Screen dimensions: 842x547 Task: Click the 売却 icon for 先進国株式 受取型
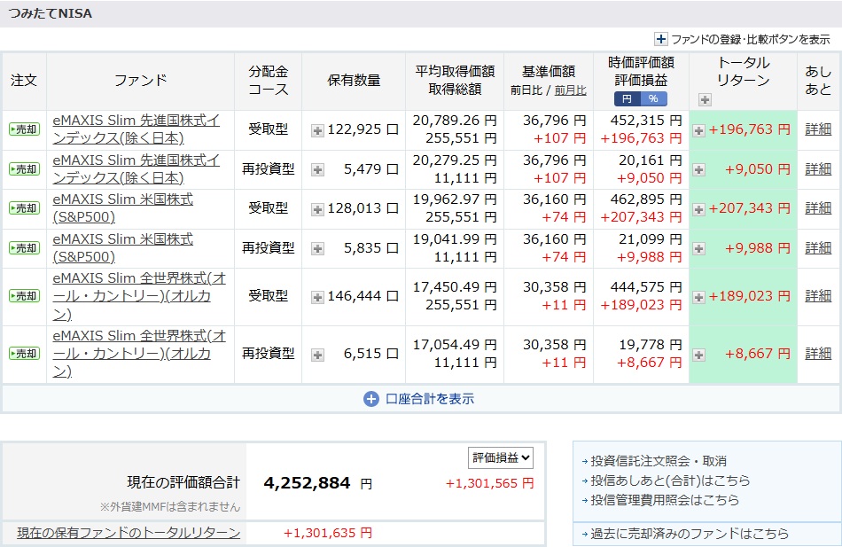[24, 129]
